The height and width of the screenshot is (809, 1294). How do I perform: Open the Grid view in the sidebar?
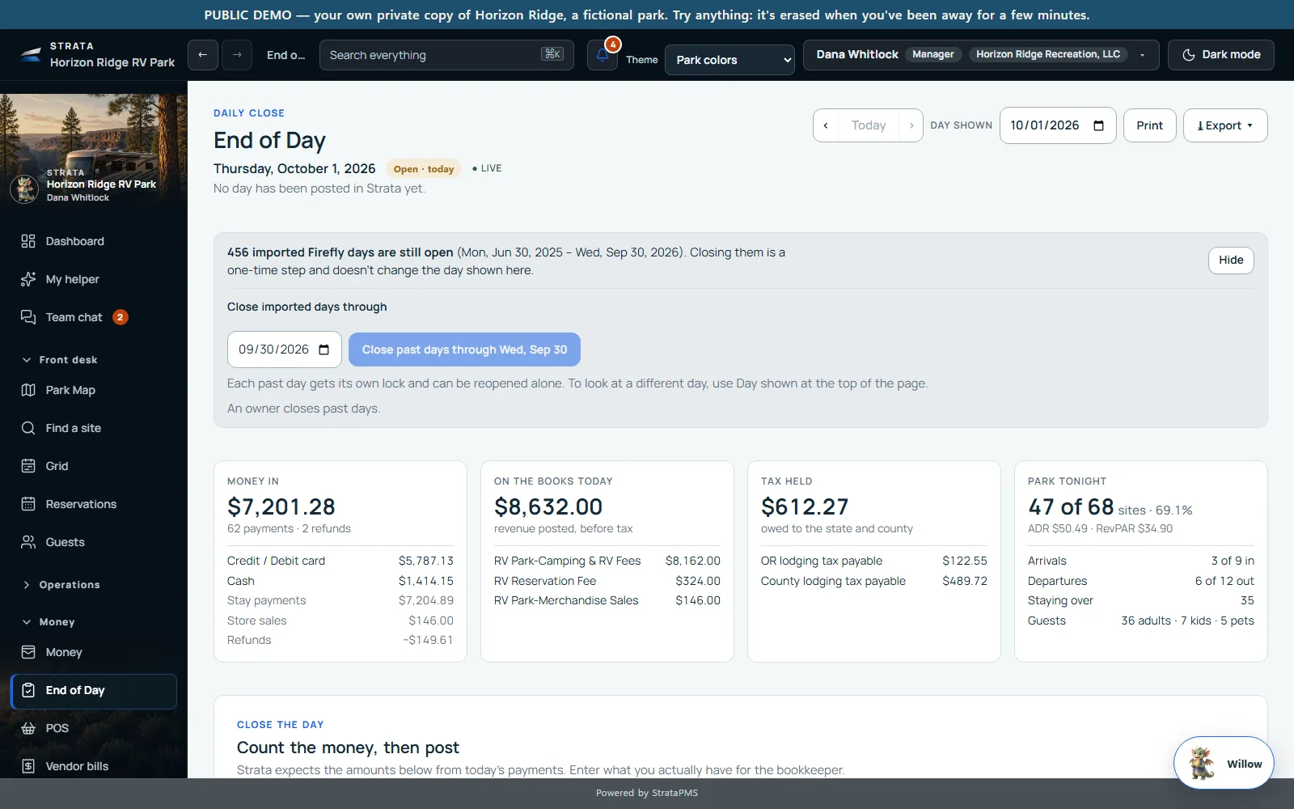point(94,466)
